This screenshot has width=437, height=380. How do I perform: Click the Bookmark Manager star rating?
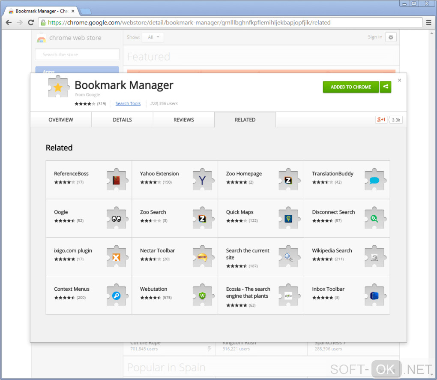pyautogui.click(x=85, y=104)
